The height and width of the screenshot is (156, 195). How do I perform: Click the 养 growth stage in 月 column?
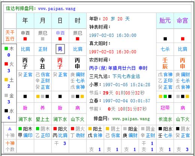pos(42,108)
